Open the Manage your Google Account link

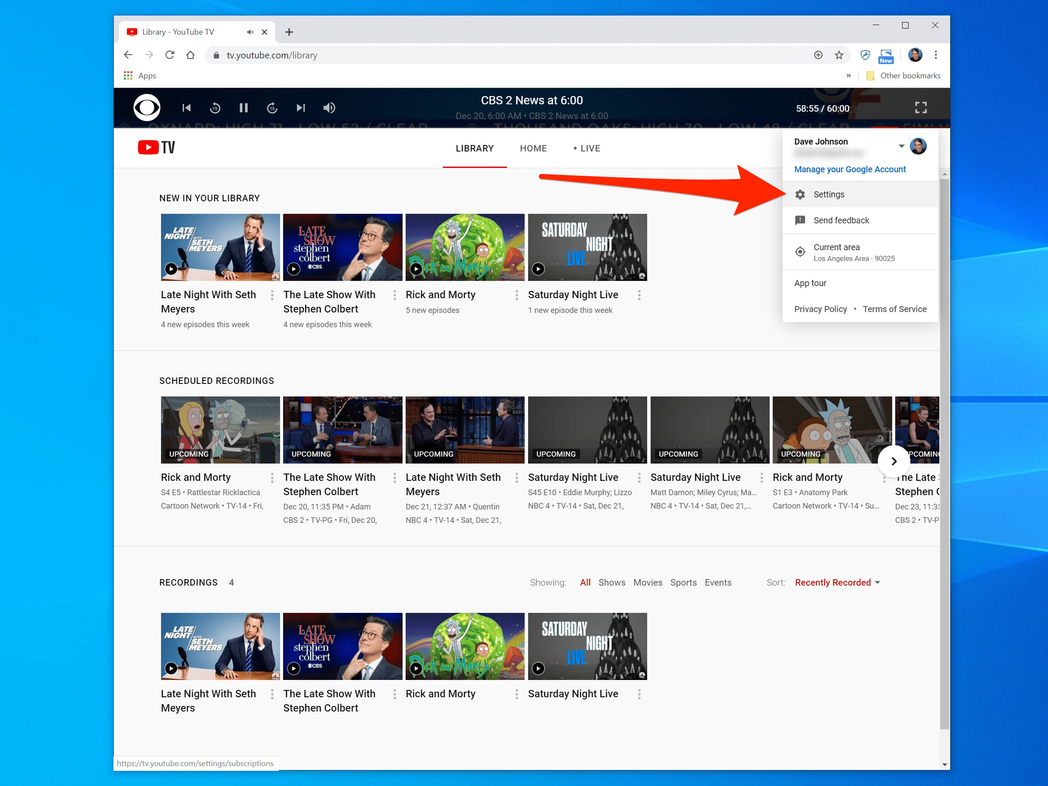click(849, 170)
